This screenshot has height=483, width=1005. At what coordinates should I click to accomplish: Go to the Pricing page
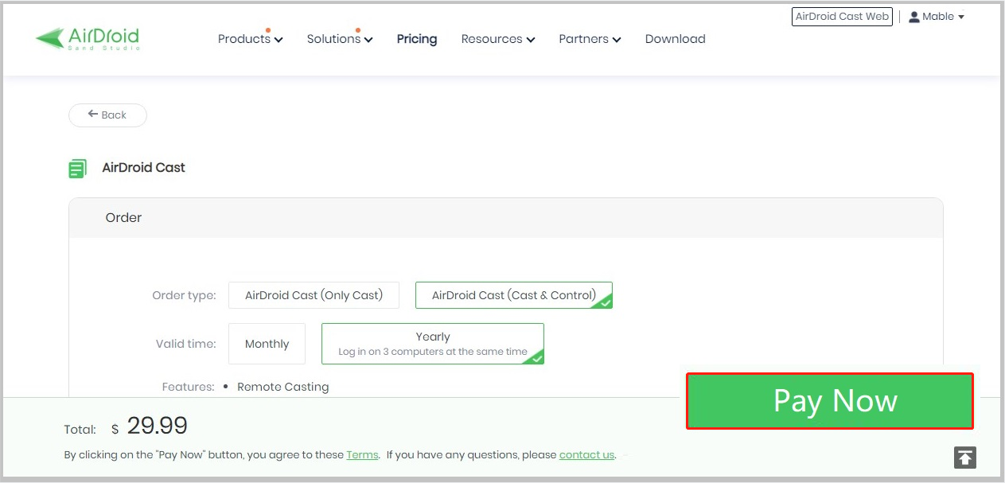[417, 39]
